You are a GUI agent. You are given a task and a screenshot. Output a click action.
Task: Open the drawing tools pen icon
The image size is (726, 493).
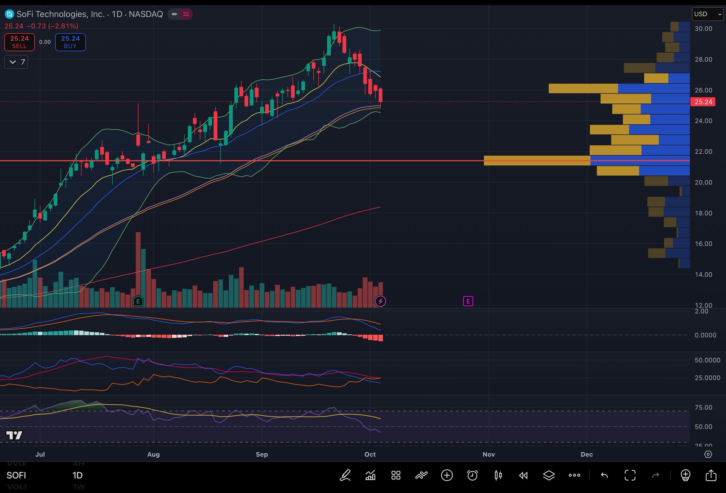(x=345, y=475)
